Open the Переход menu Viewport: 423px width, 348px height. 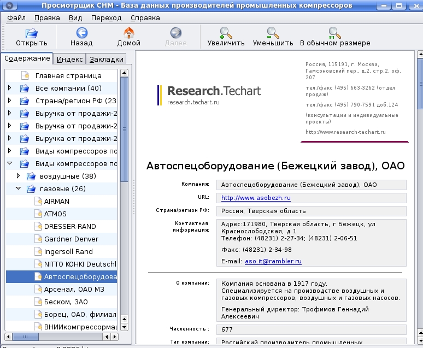click(x=106, y=18)
